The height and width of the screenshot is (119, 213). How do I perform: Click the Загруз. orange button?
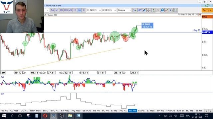coord(207,10)
